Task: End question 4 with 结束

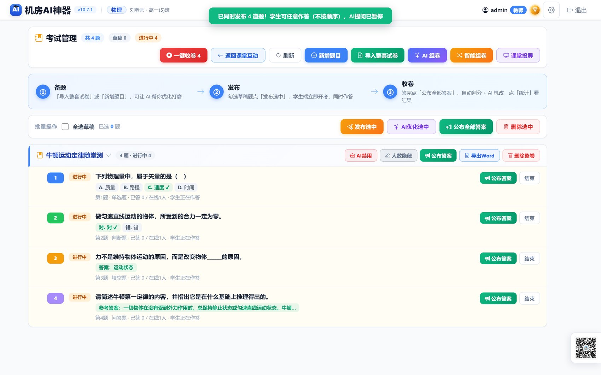Action: click(x=529, y=298)
